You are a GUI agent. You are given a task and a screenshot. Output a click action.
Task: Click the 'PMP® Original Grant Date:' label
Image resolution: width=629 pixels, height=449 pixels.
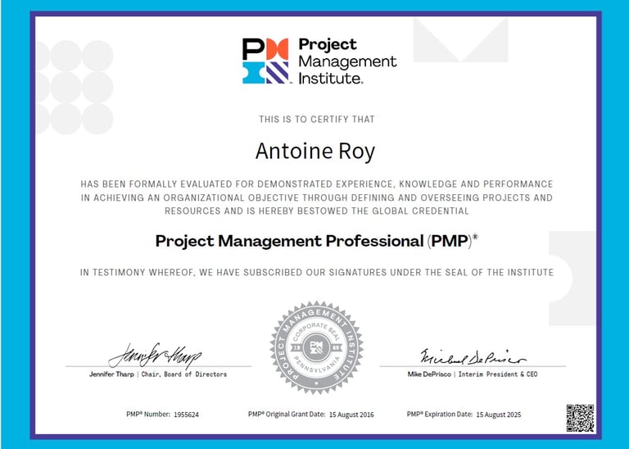(287, 414)
